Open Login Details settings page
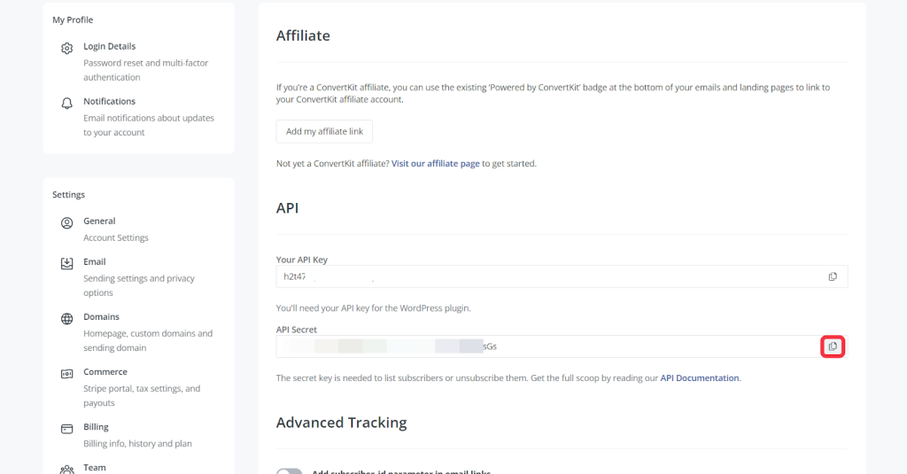 click(x=109, y=46)
